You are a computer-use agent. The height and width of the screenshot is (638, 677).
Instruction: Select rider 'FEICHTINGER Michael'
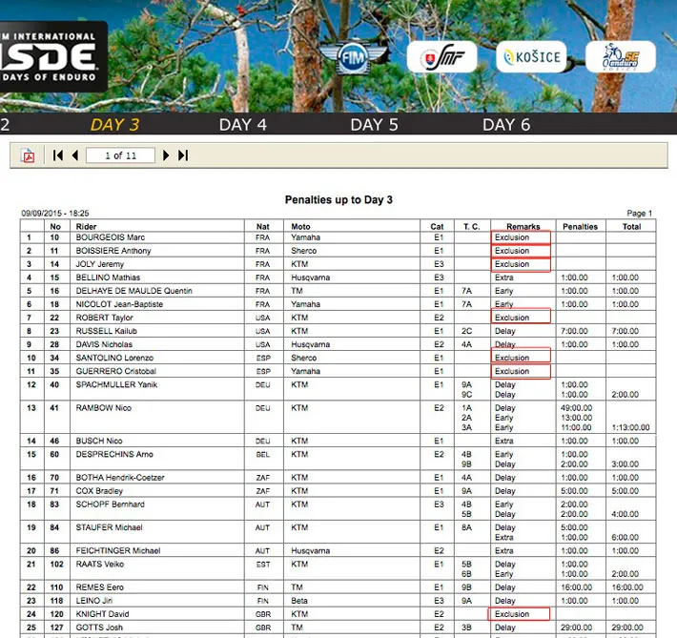pos(118,551)
